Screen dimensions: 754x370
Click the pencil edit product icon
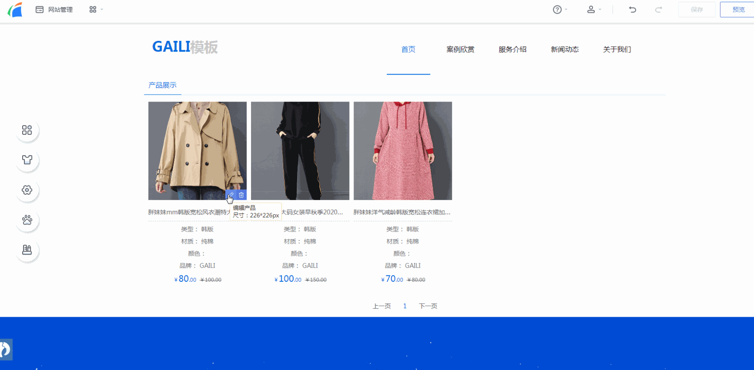(x=231, y=195)
